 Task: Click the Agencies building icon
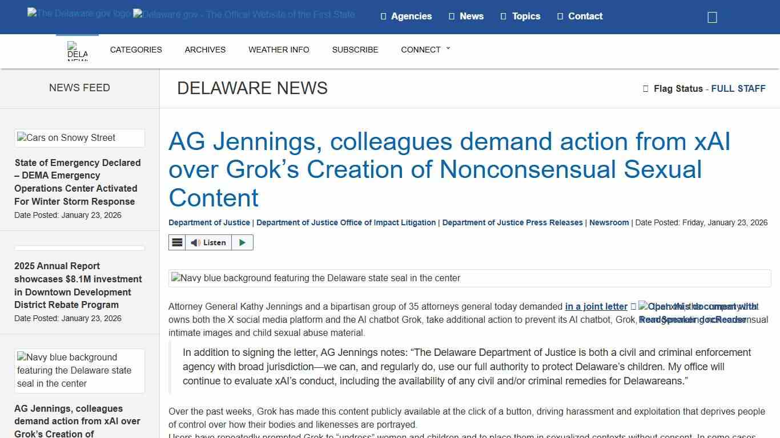383,16
